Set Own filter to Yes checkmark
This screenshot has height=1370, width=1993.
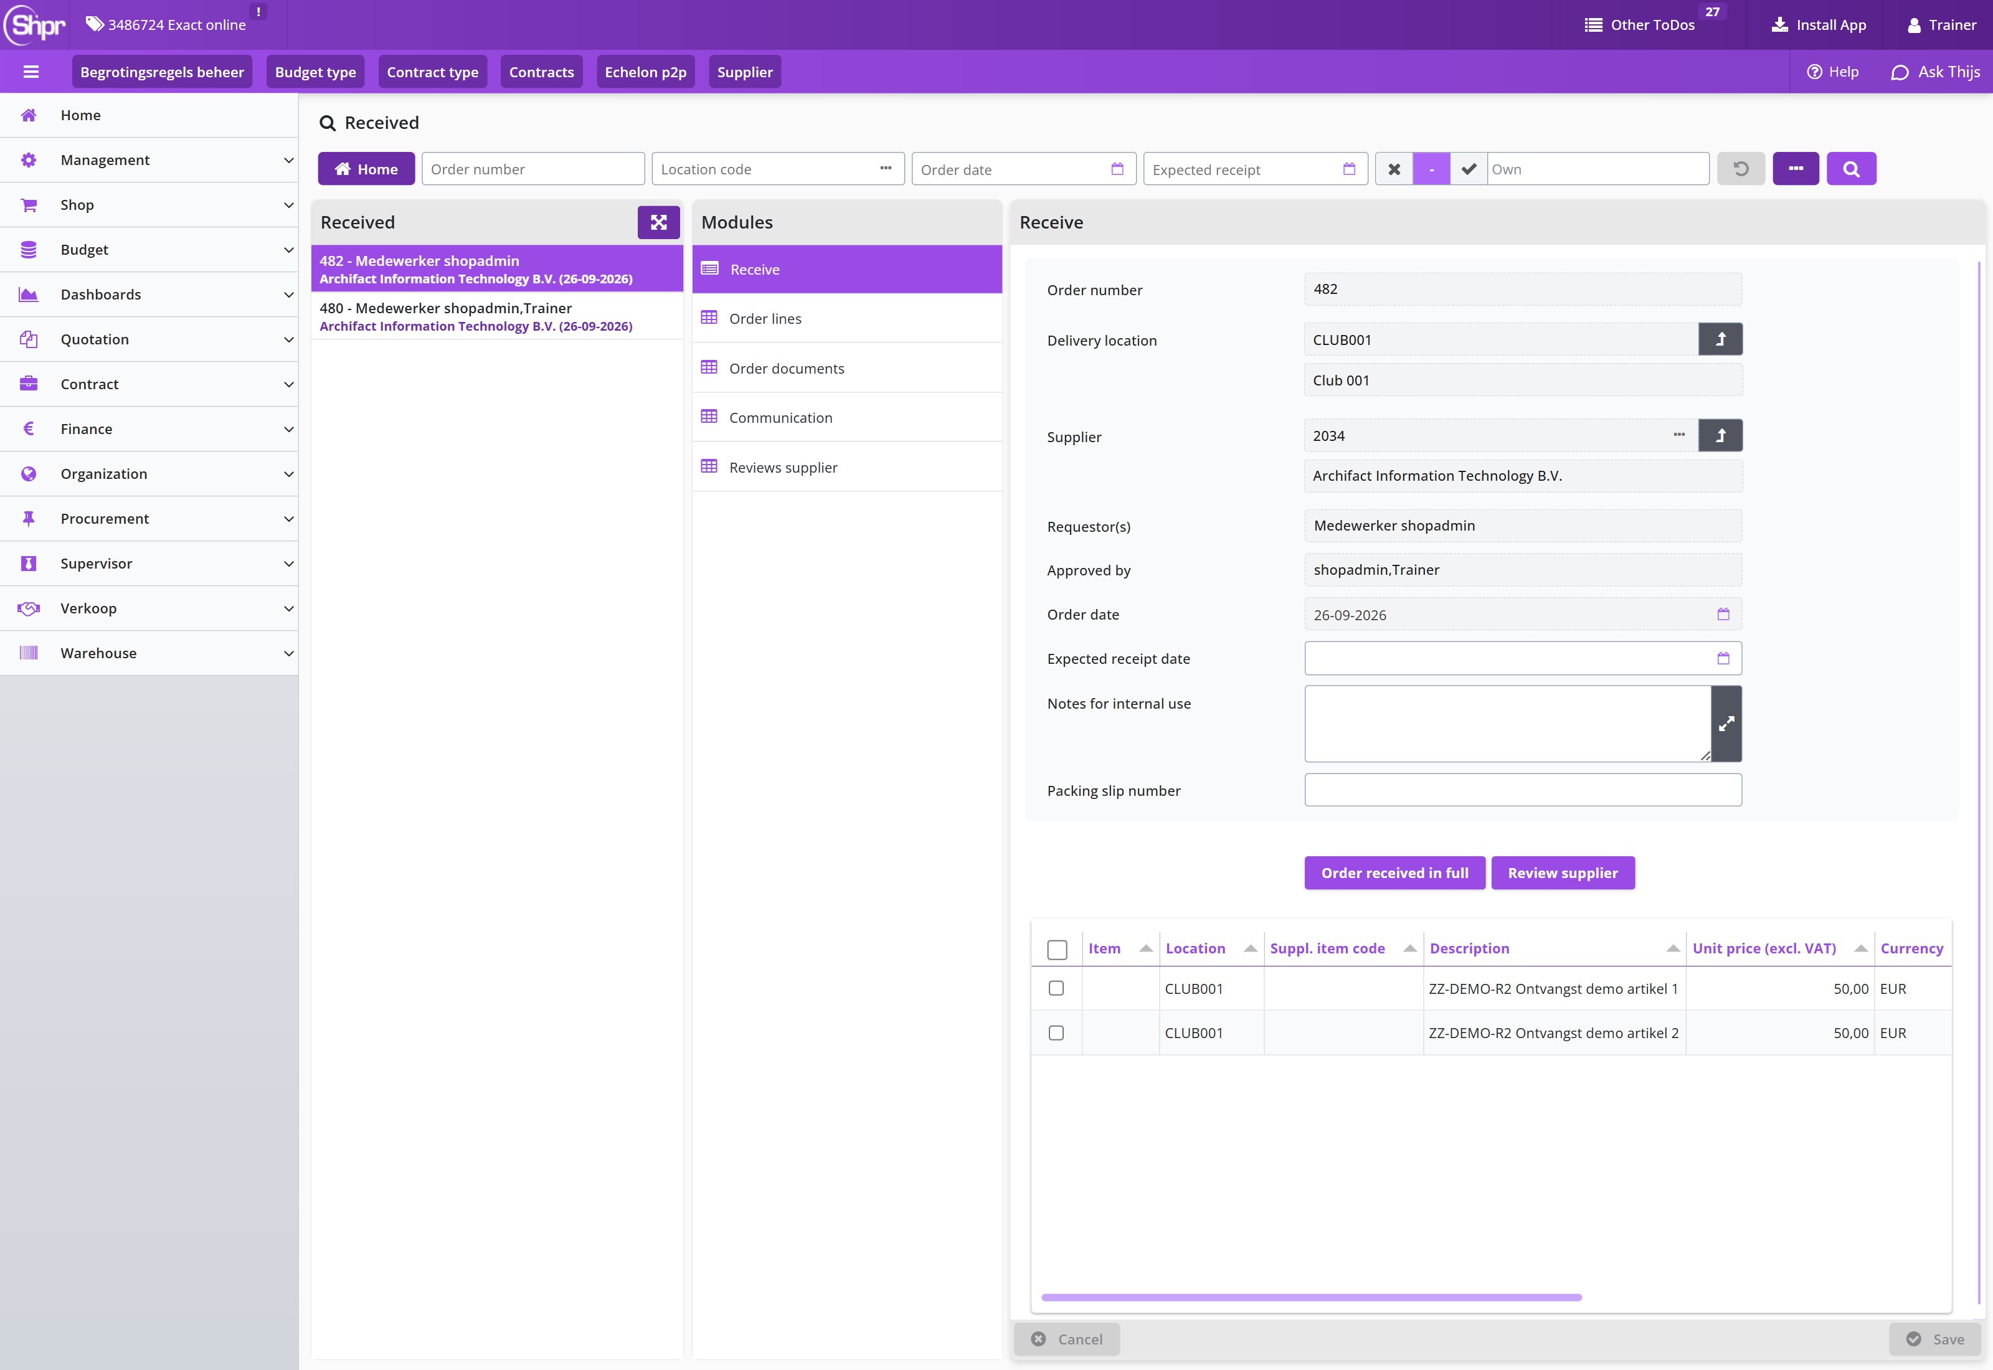point(1468,169)
